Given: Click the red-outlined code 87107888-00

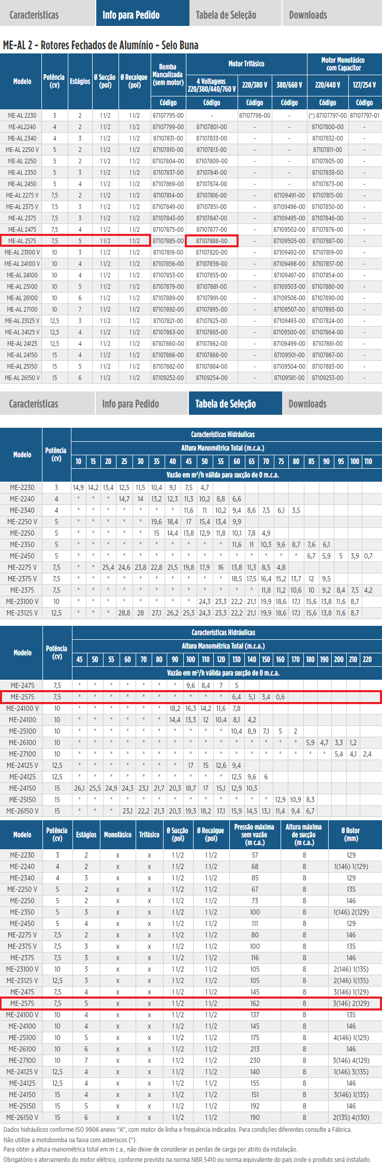Looking at the screenshot, I should pyautogui.click(x=211, y=241).
